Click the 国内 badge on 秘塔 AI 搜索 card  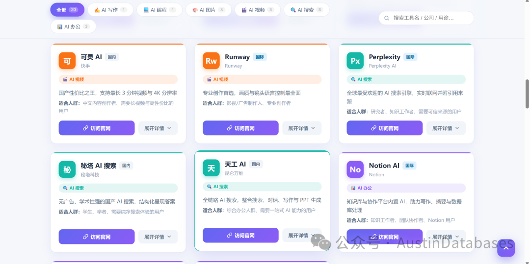point(126,166)
